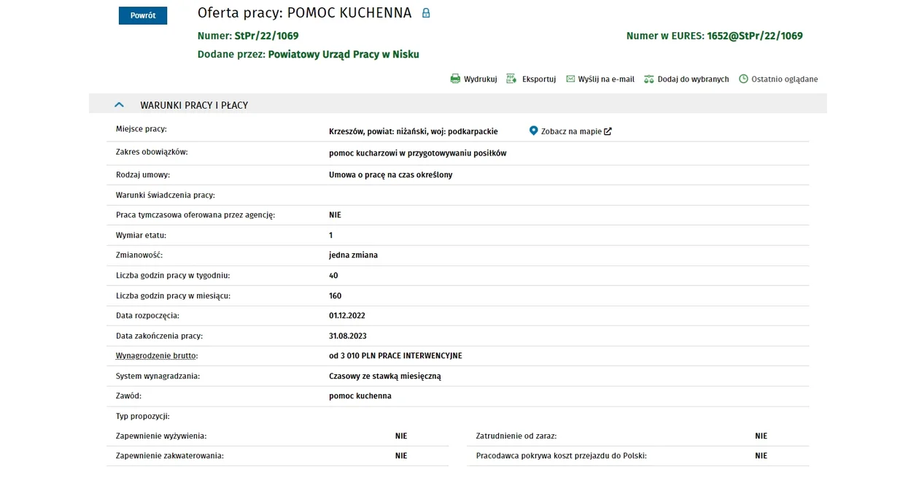Click the Zmianowość label

click(x=139, y=255)
